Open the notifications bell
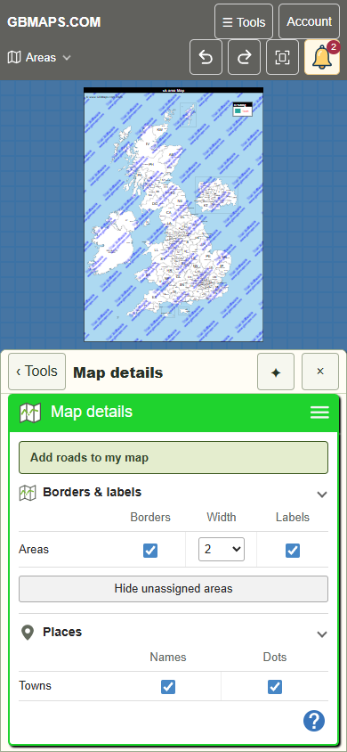 (x=322, y=58)
